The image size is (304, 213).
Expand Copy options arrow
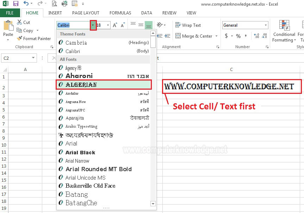tap(37, 30)
